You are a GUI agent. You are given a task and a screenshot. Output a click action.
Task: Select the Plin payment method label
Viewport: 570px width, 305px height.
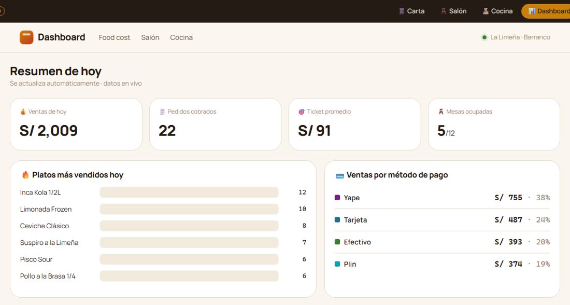(350, 264)
